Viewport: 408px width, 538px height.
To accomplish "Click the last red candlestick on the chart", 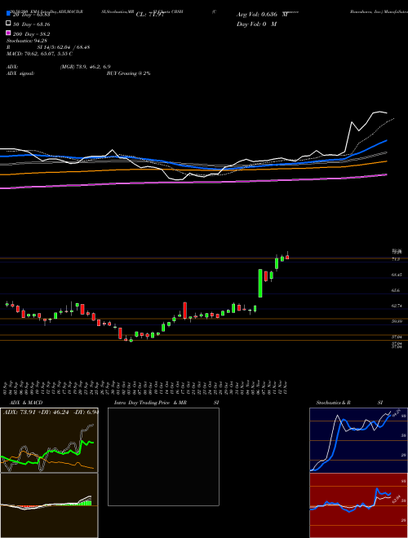I will tap(287, 257).
